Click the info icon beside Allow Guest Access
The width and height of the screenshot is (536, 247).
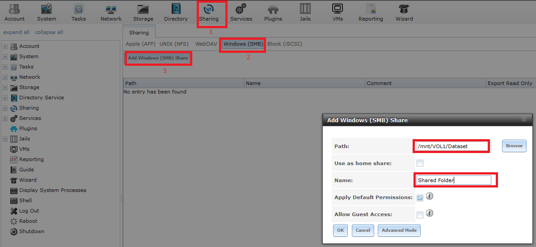click(430, 213)
